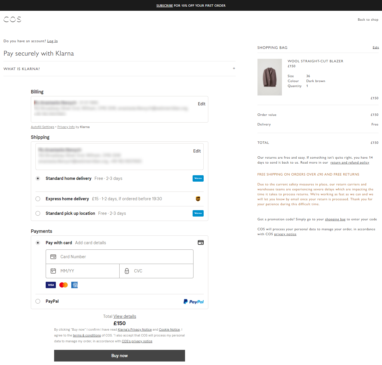Open the shopping bag link for promotion code
Screen dimensions: 382x365
[335, 219]
